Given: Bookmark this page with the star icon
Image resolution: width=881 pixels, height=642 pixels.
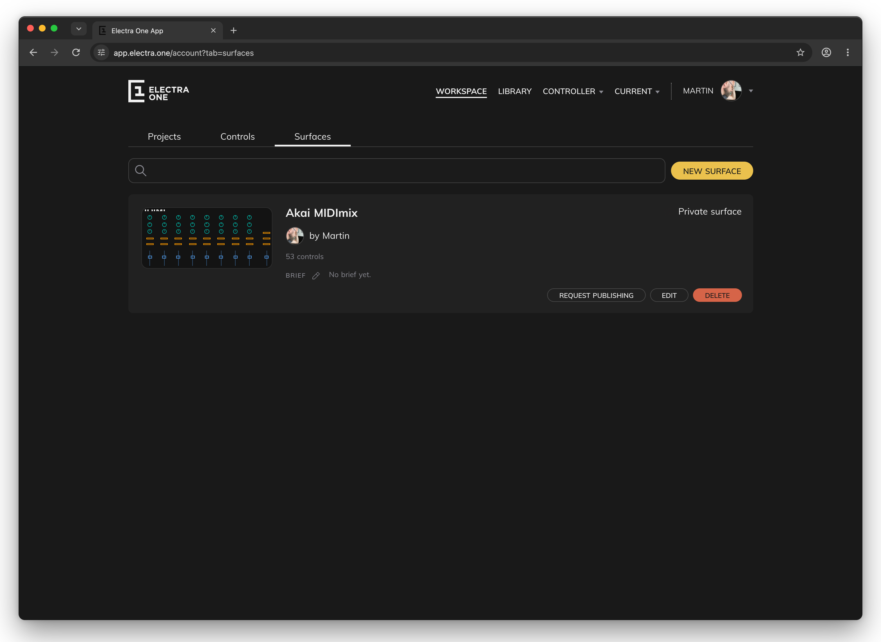Looking at the screenshot, I should [x=800, y=52].
